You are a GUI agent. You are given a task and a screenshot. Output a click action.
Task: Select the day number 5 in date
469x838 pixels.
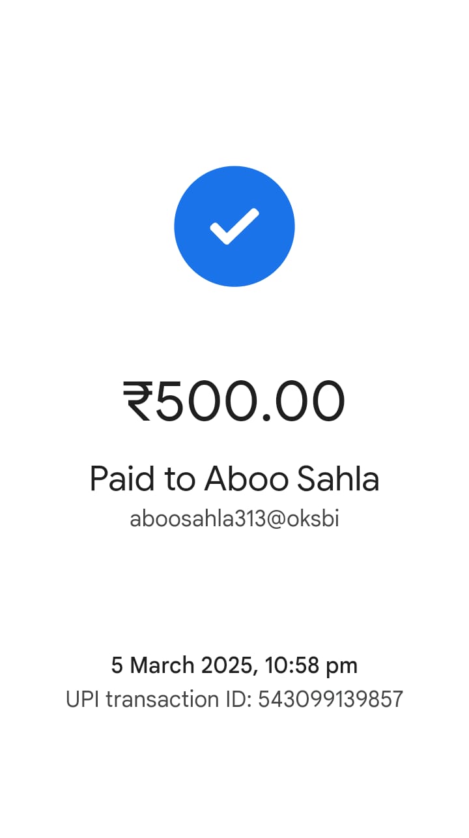(x=117, y=665)
